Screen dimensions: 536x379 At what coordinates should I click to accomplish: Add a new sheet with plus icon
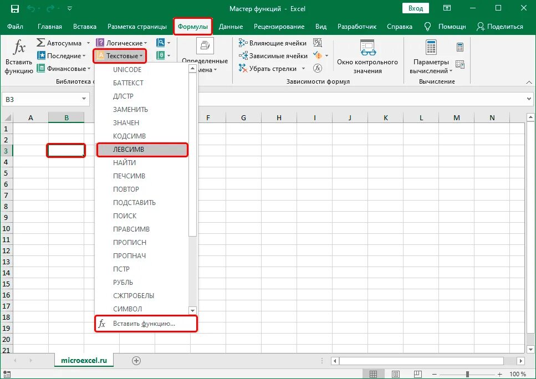coord(136,361)
